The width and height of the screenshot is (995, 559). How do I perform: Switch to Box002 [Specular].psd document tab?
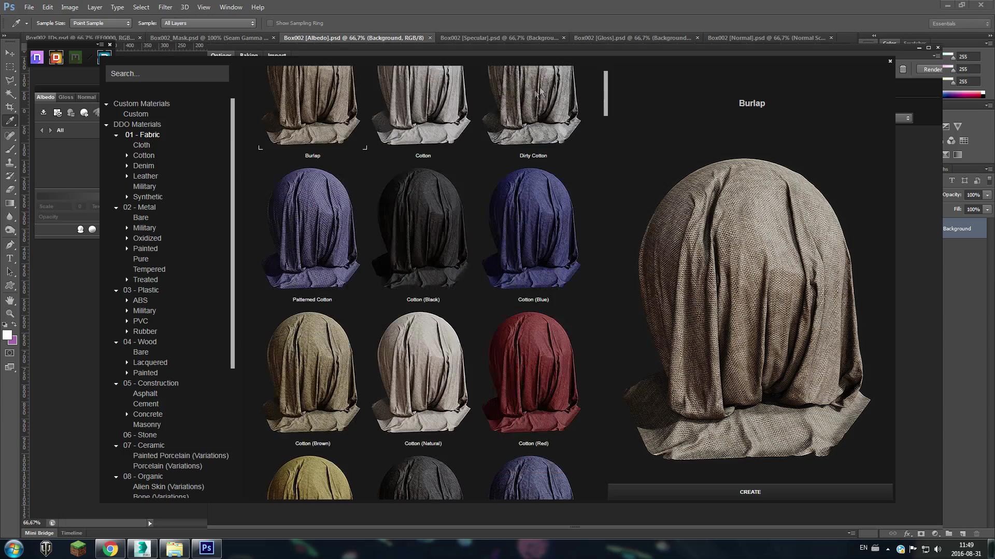(499, 38)
